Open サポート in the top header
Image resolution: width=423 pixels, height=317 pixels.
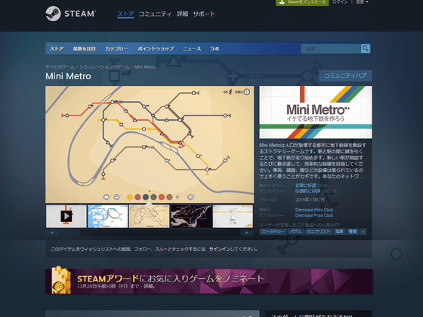tap(204, 14)
